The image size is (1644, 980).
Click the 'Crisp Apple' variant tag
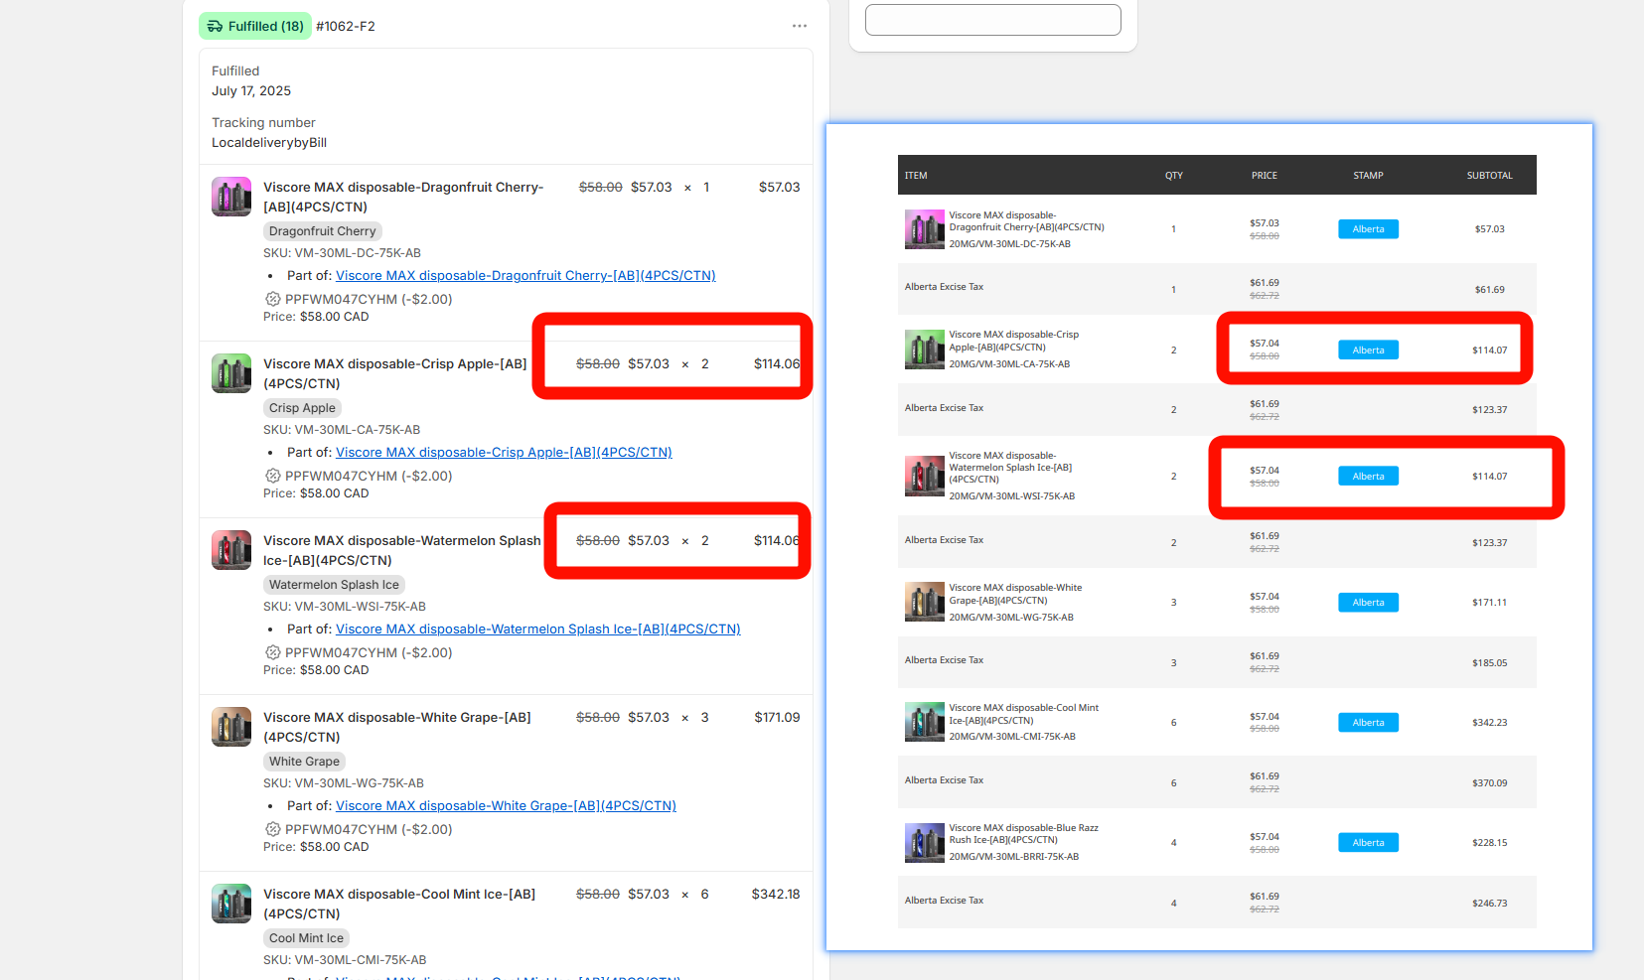(x=302, y=408)
